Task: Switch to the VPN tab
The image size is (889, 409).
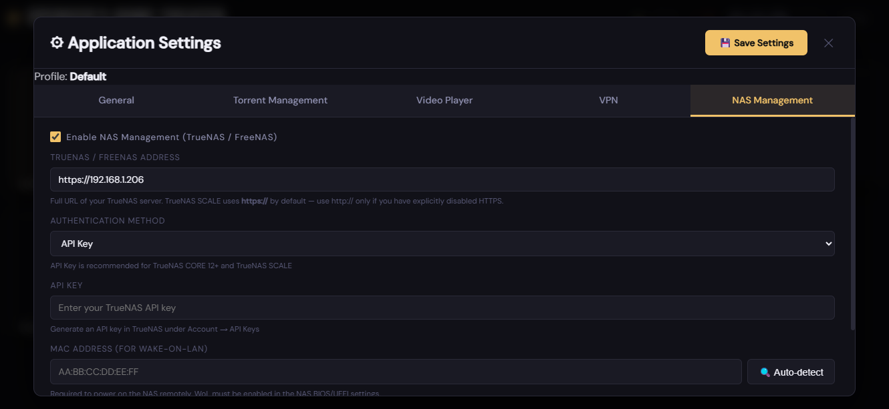Action: pyautogui.click(x=608, y=100)
